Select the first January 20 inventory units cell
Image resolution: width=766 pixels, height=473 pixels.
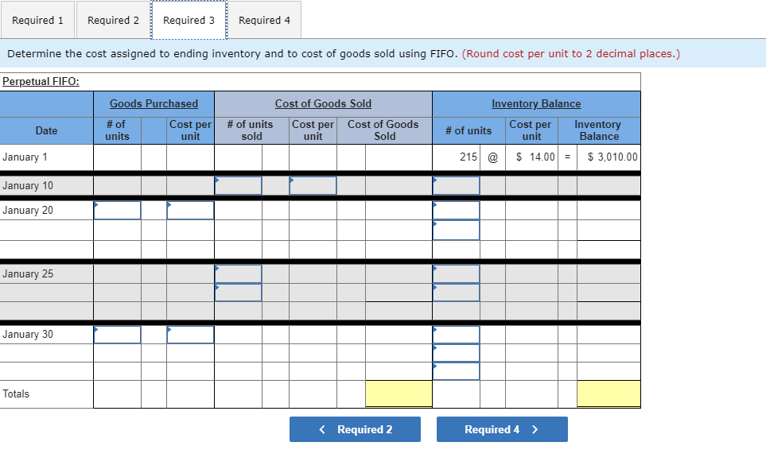[457, 210]
